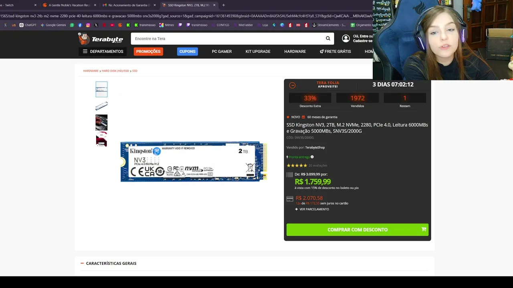The width and height of the screenshot is (513, 288).
Task: Open the 20 avaliações reviews link
Action: (x=318, y=165)
